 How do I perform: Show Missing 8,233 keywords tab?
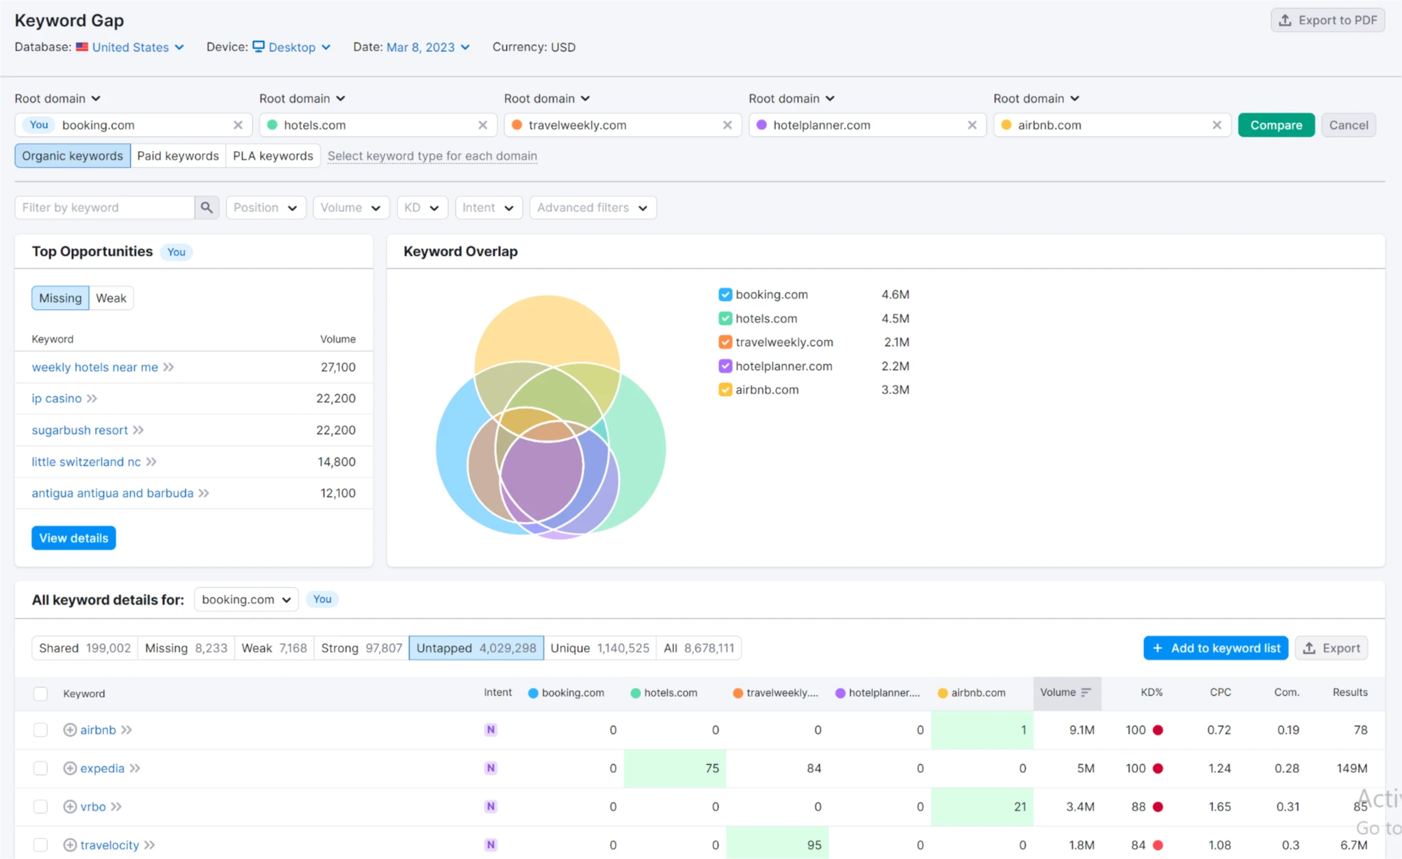186,648
